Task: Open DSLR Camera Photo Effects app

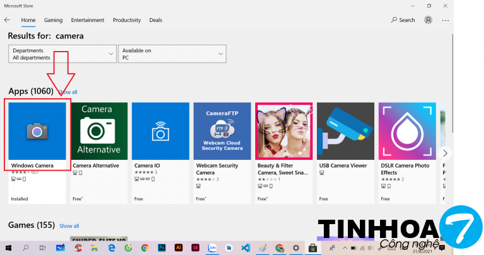Action: click(x=407, y=131)
